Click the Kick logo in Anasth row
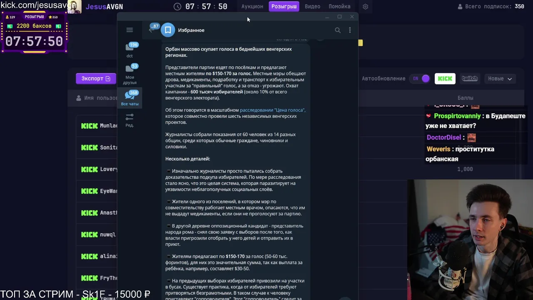The width and height of the screenshot is (533, 300). [90, 213]
